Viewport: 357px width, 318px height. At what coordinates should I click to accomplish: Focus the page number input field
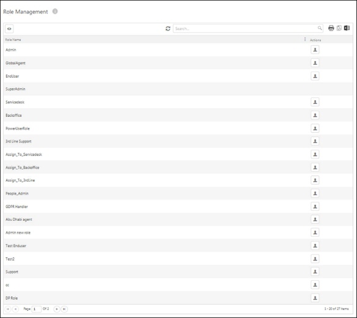(37, 309)
